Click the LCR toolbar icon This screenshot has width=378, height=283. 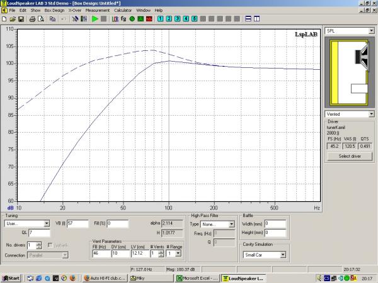(115, 19)
